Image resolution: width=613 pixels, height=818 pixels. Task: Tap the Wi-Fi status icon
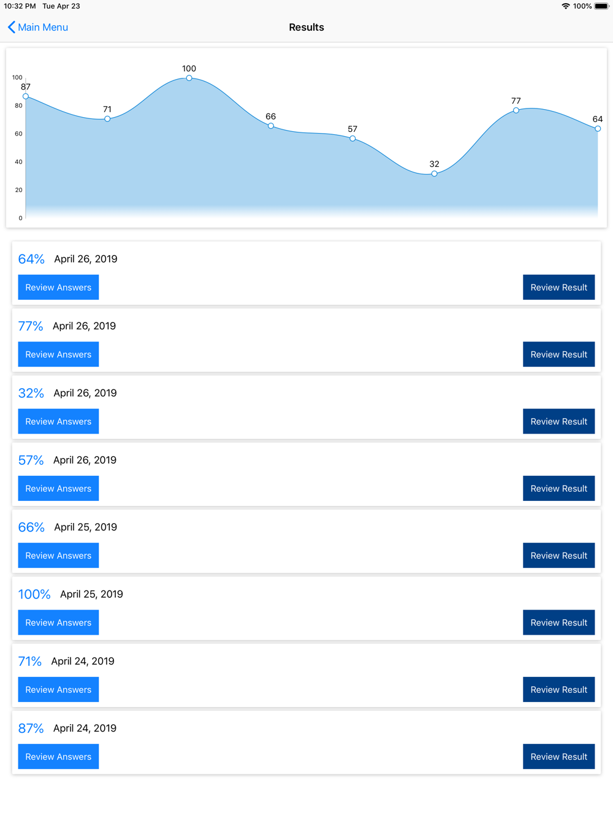pyautogui.click(x=565, y=6)
